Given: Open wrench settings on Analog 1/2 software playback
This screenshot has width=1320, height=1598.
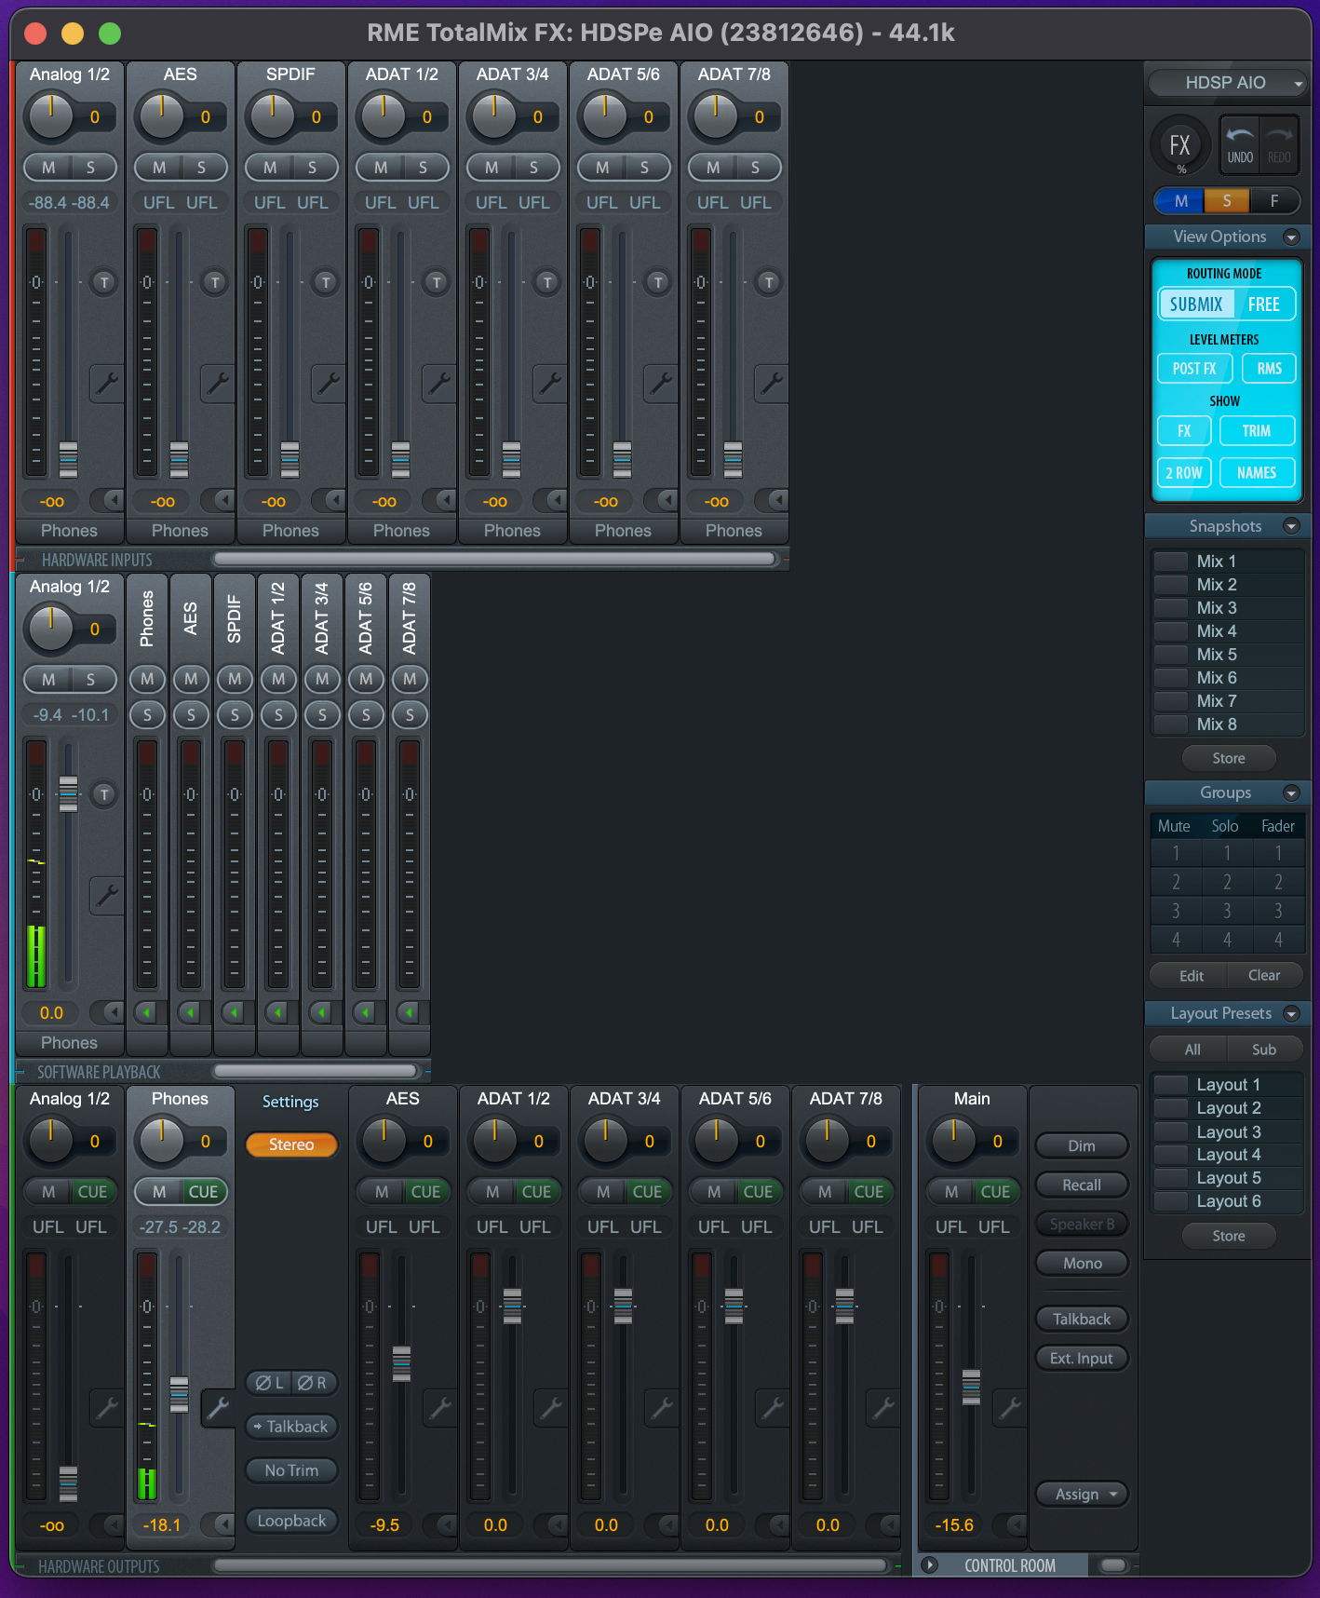Looking at the screenshot, I should [107, 895].
